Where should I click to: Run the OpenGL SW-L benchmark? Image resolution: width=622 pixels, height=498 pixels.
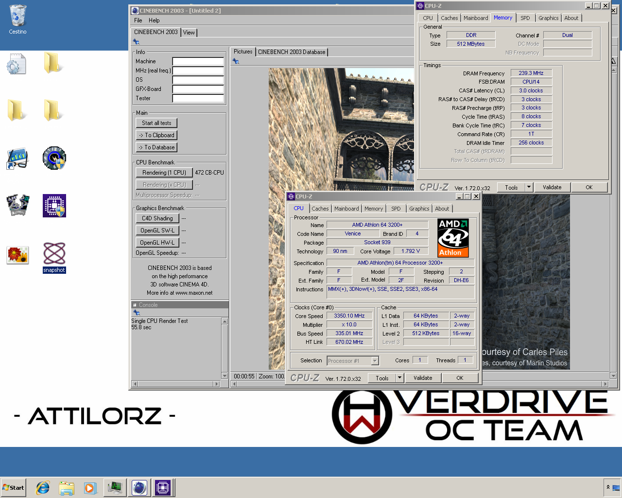[x=157, y=231]
